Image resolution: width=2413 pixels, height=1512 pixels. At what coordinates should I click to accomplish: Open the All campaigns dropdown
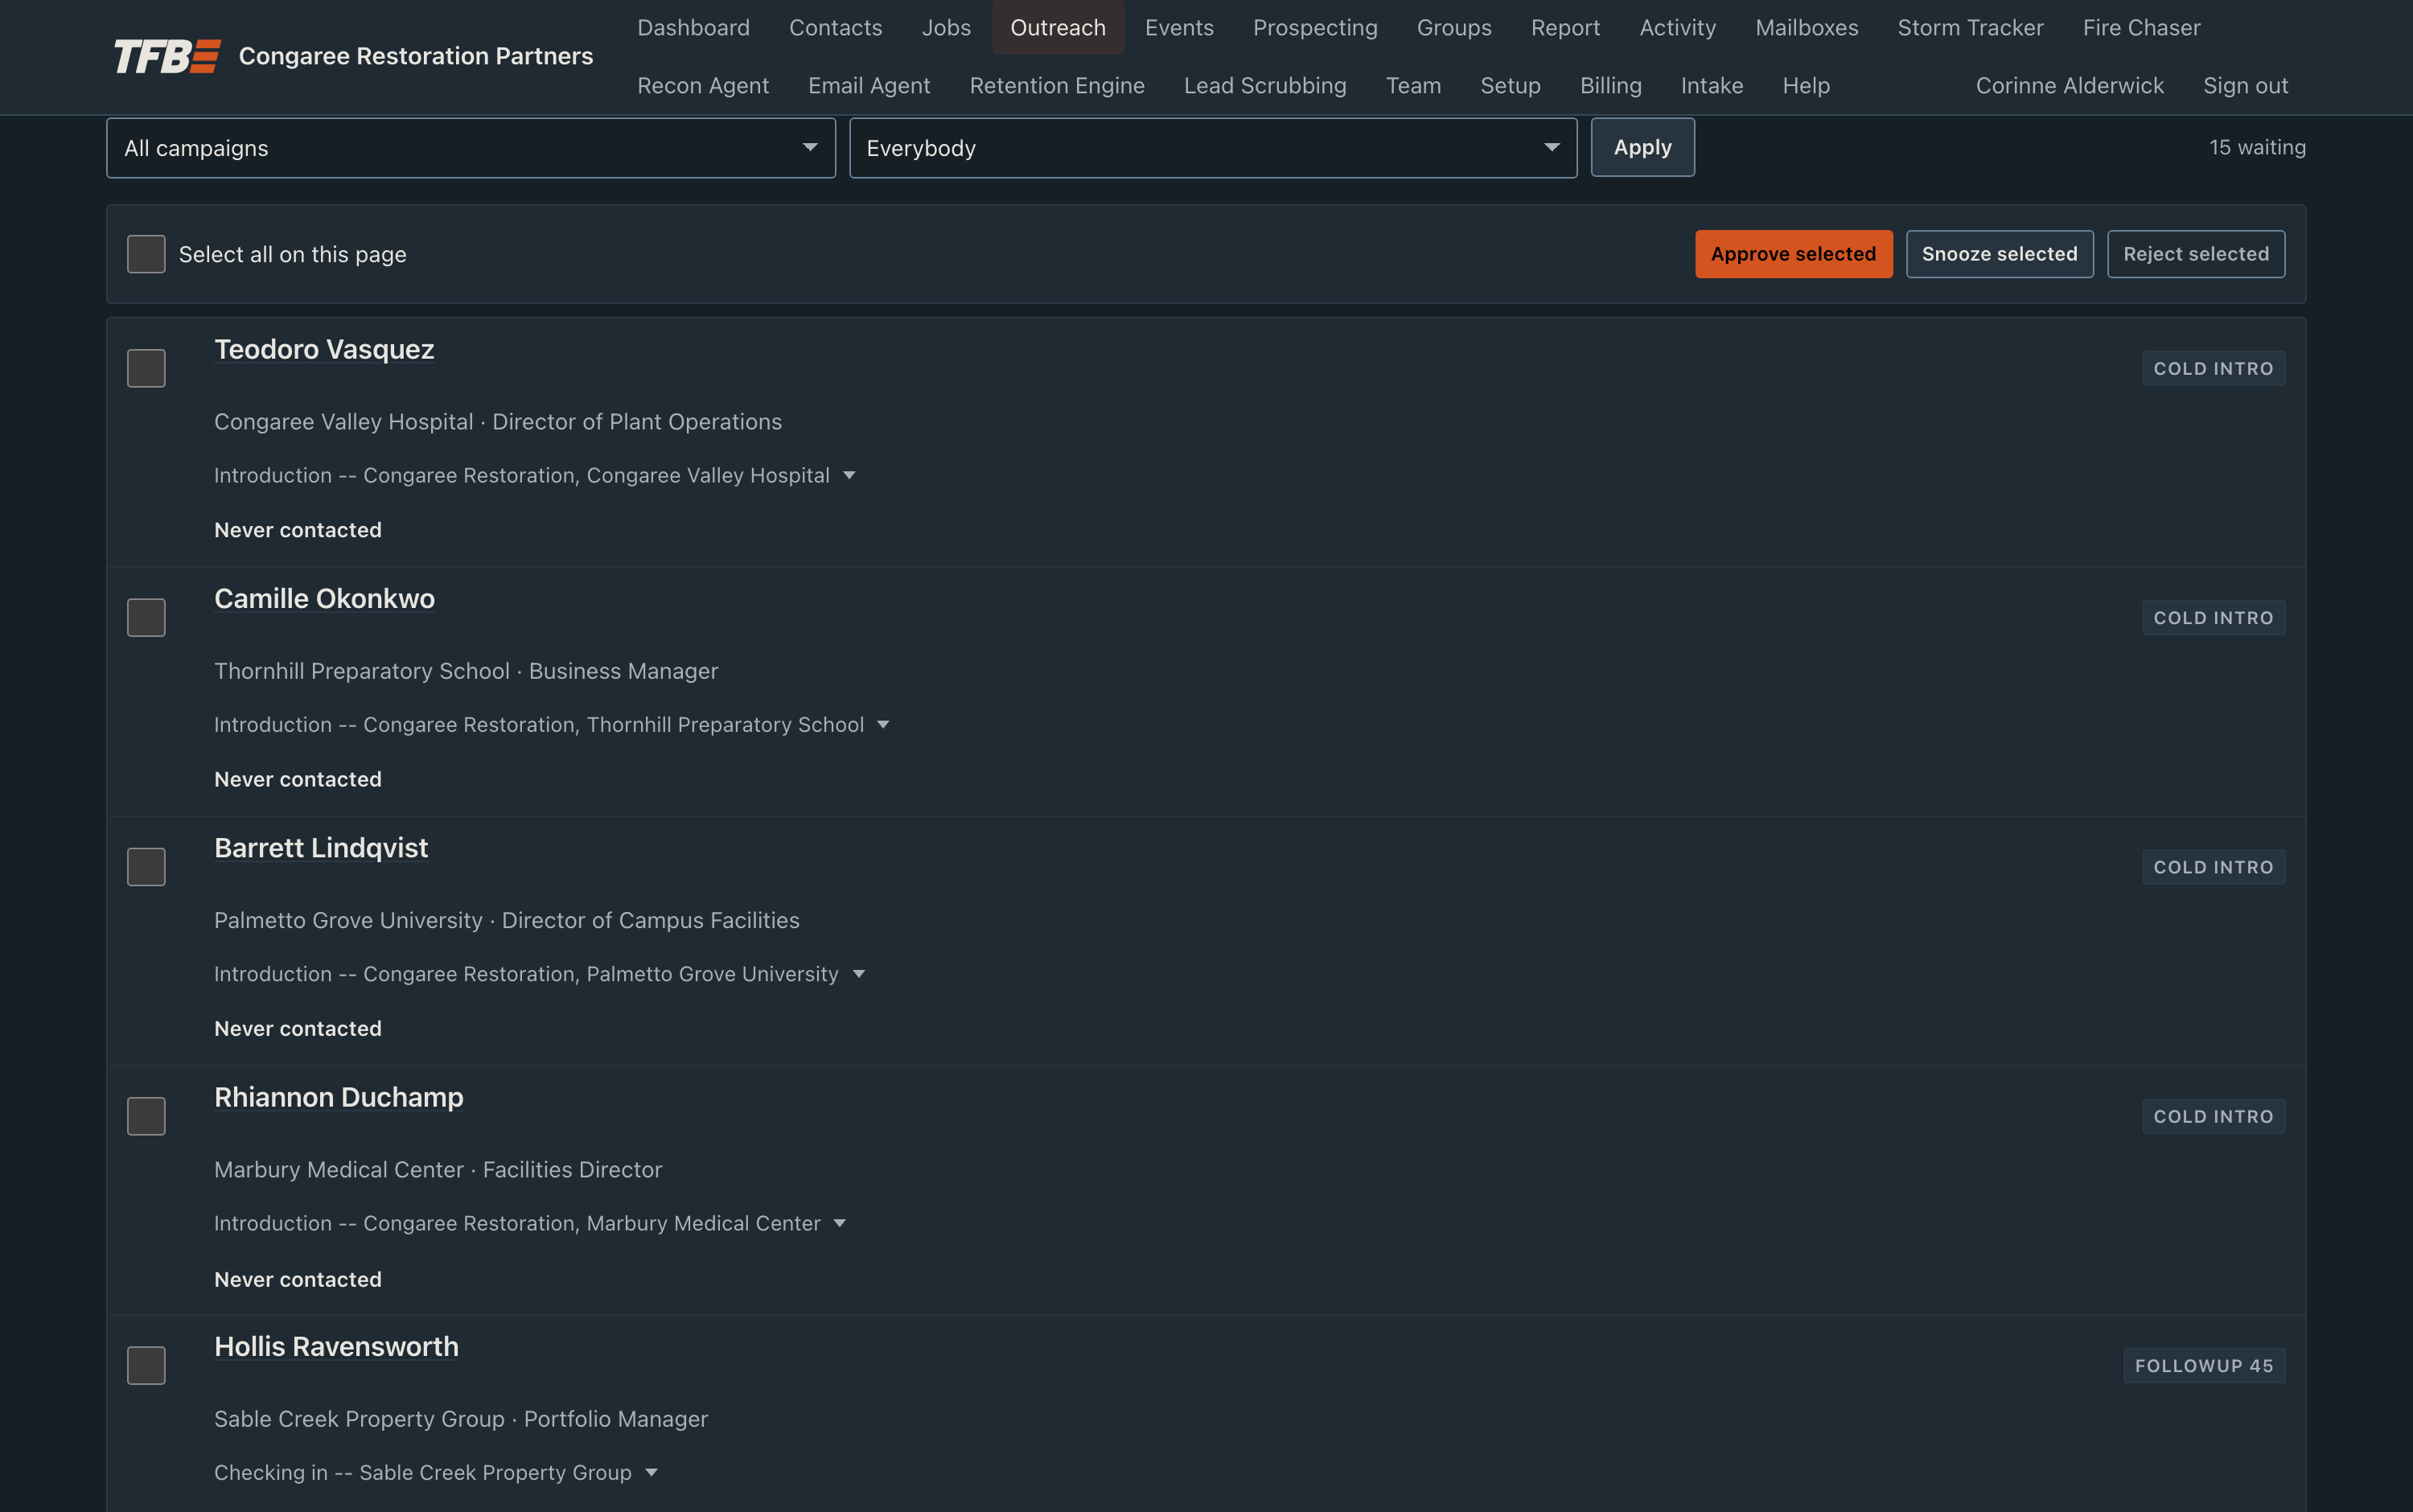pyautogui.click(x=471, y=148)
